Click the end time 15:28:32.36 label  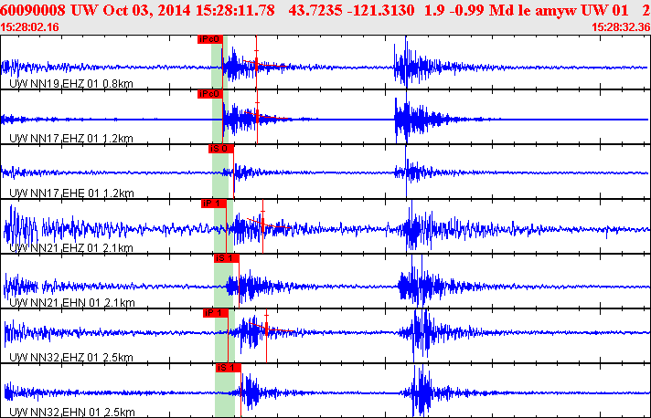pyautogui.click(x=621, y=27)
